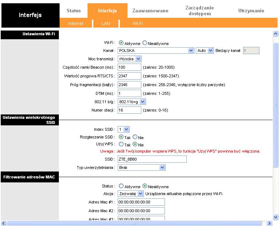Image resolution: width=279 pixels, height=226 pixels.
Task: Click the horizontal scrollbar left arrow
Action: coord(4,223)
